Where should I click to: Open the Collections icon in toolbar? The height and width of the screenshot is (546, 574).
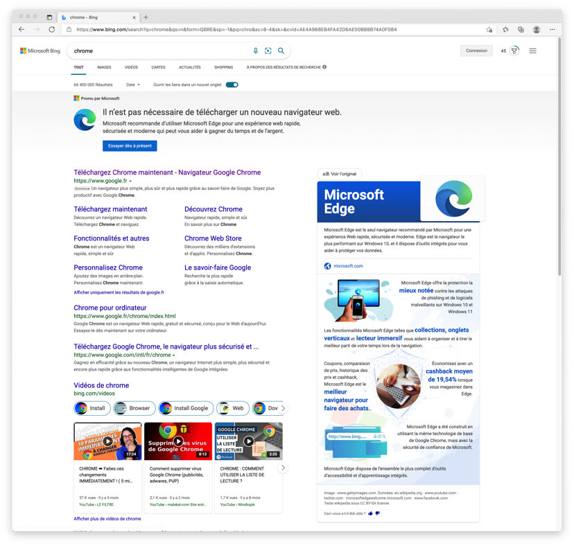521,29
